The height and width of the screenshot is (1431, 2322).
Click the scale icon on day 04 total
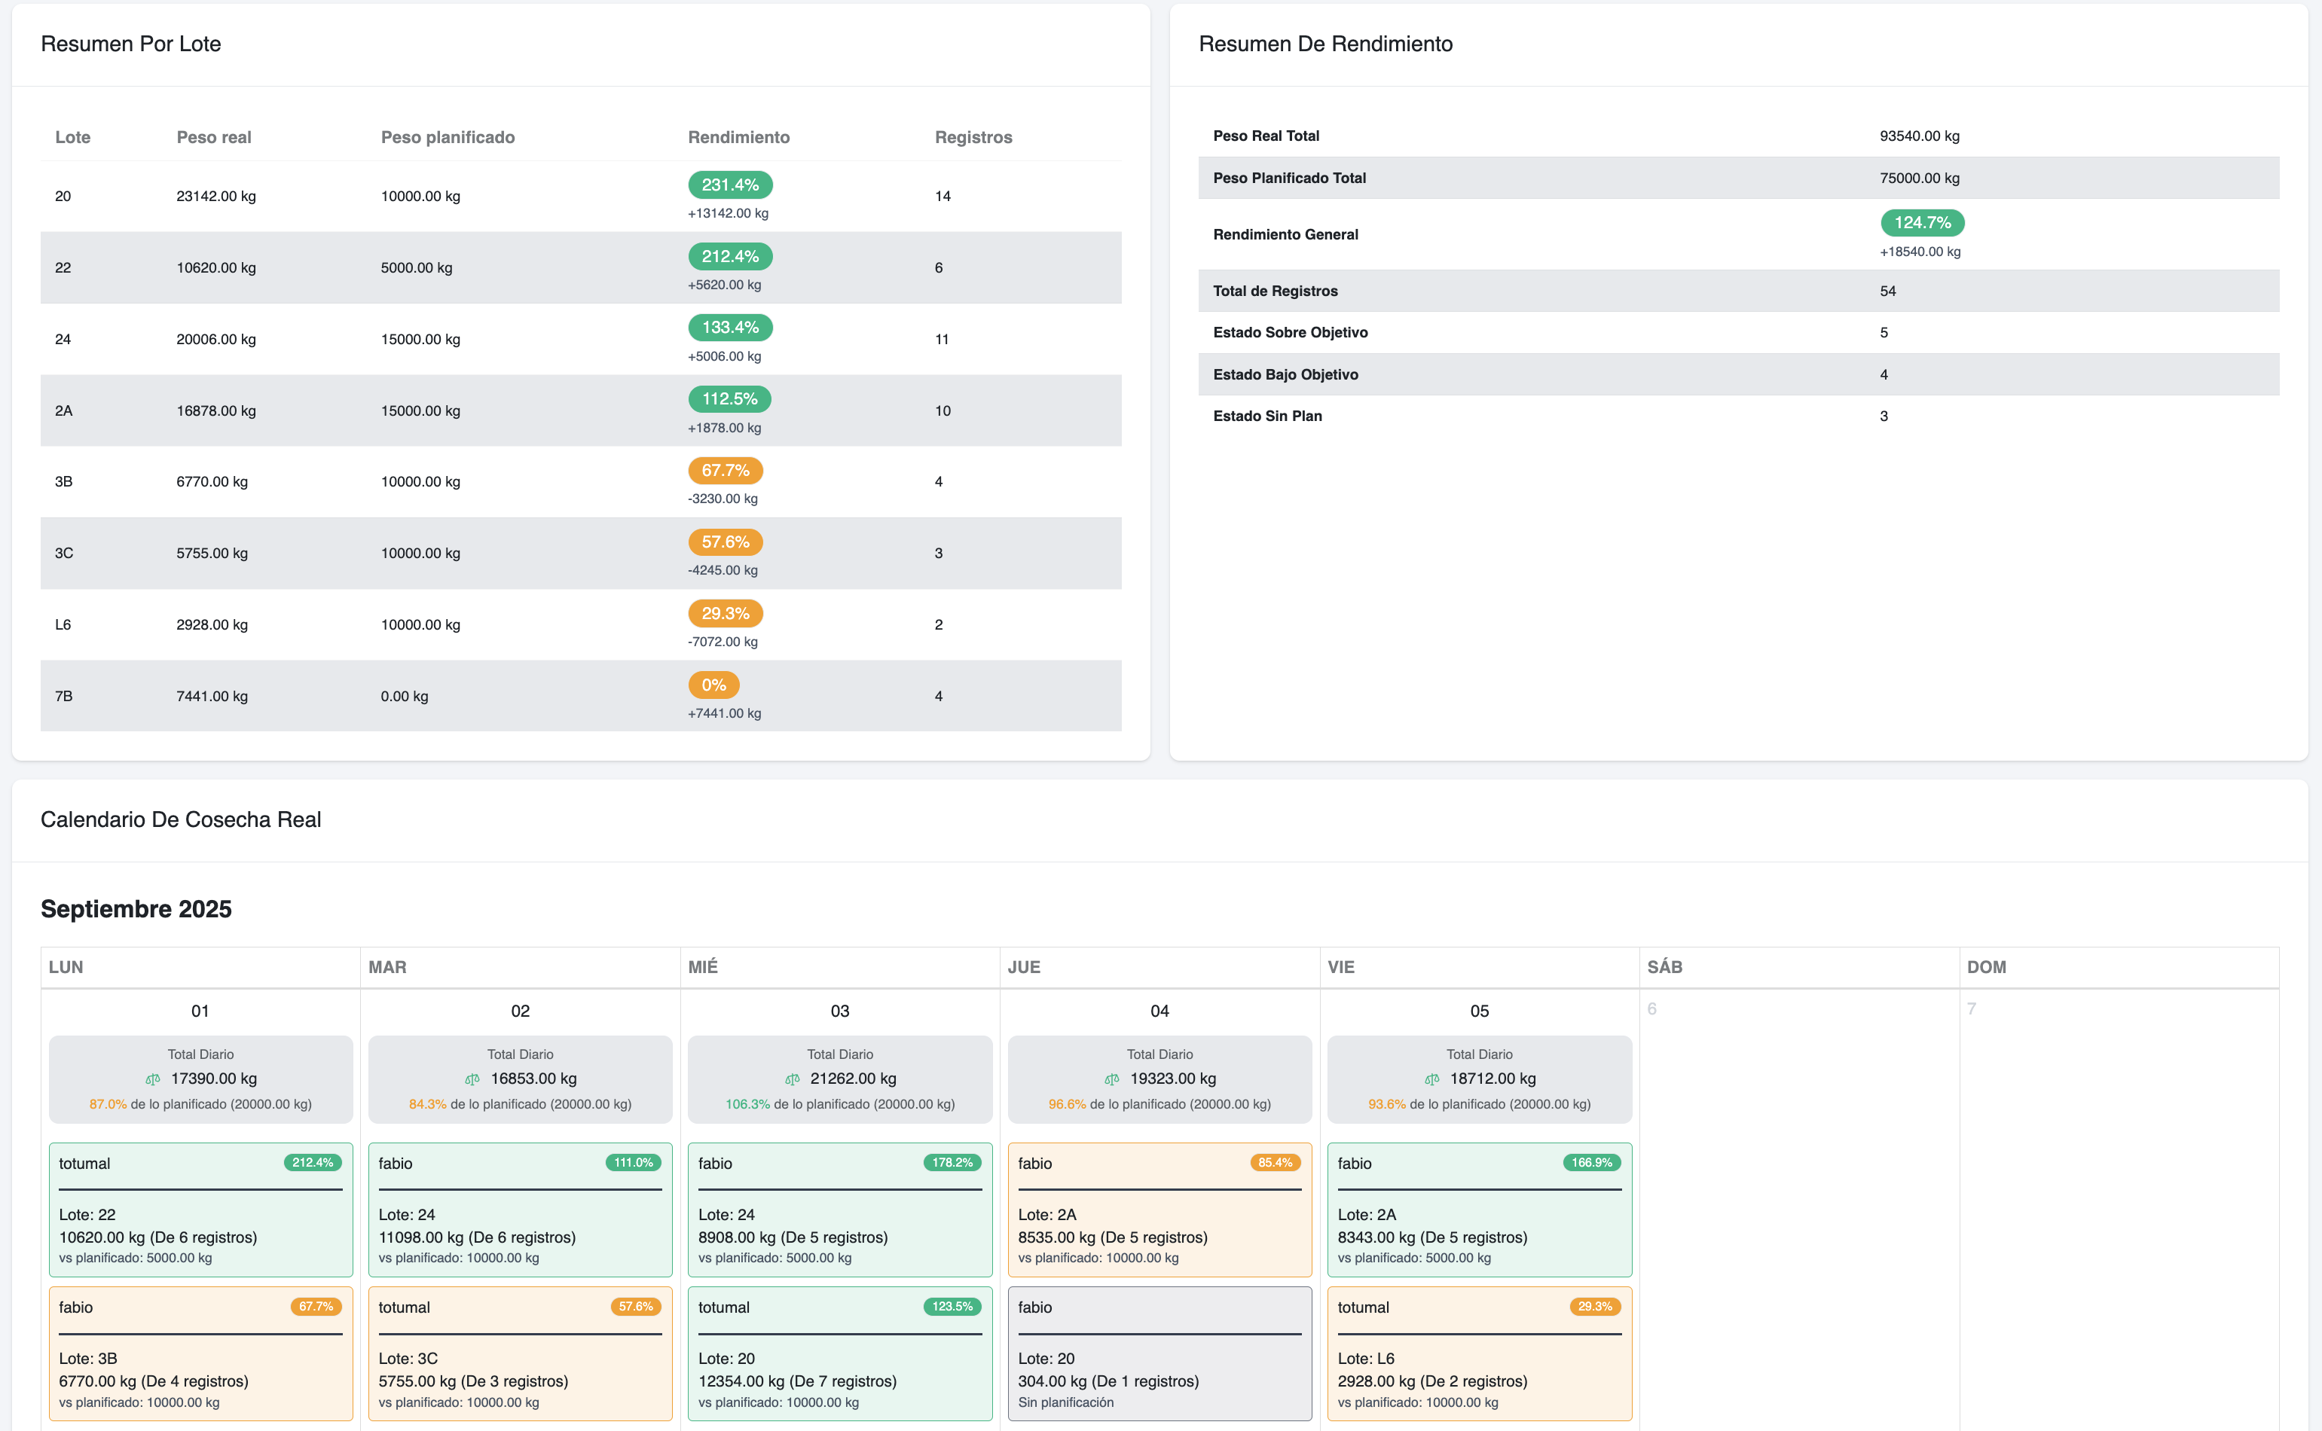coord(1111,1079)
